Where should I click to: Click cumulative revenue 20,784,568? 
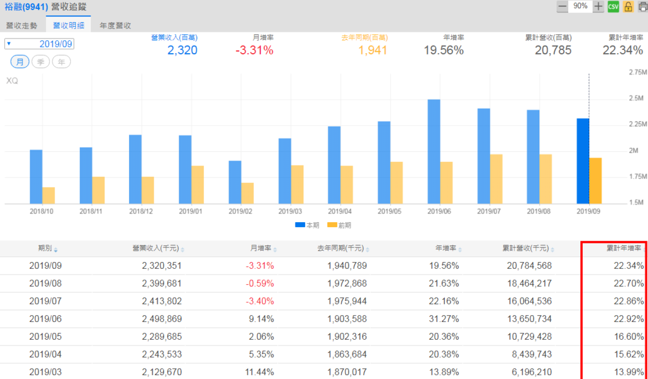click(530, 266)
